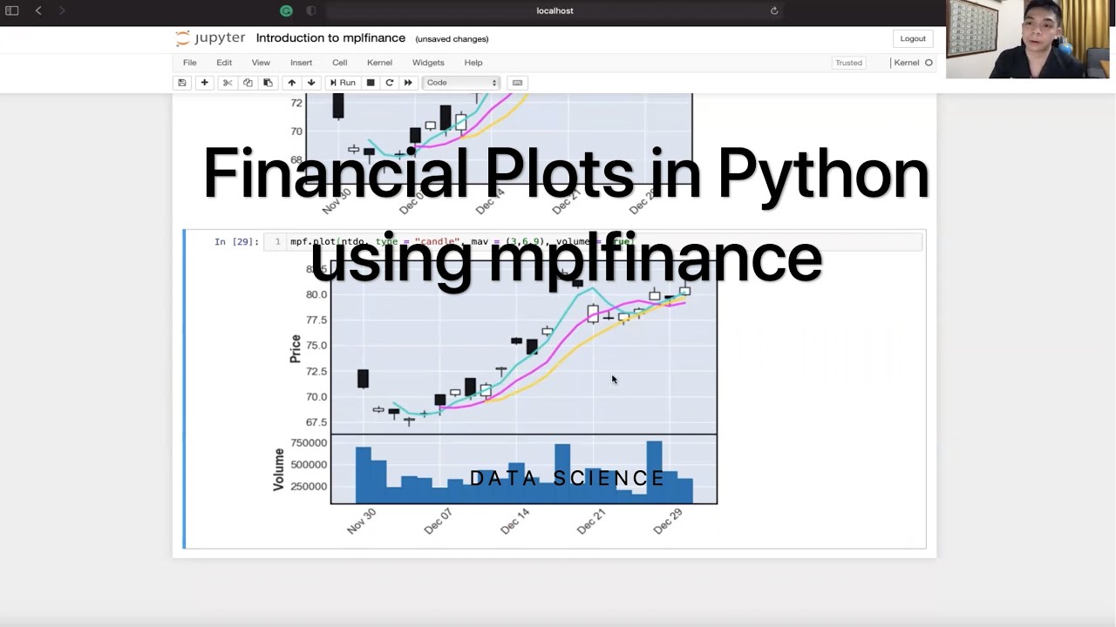
Task: Open the Edit menu
Action: [x=224, y=63]
